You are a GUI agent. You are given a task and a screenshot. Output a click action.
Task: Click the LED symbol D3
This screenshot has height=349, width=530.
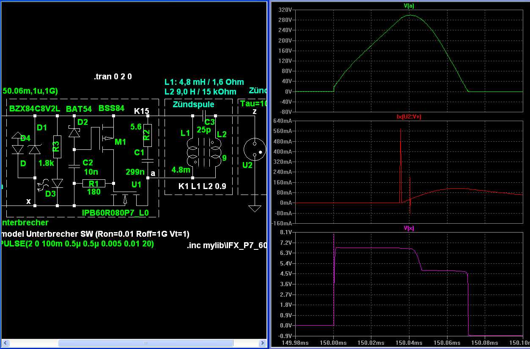(x=57, y=183)
